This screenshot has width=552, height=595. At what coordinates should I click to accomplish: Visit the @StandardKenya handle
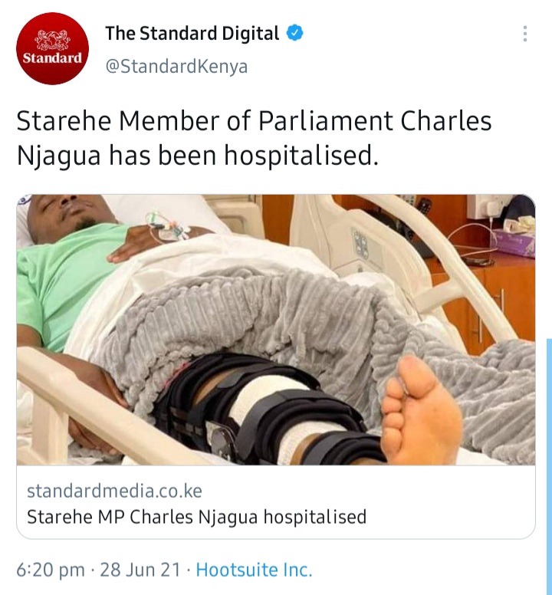[x=176, y=67]
